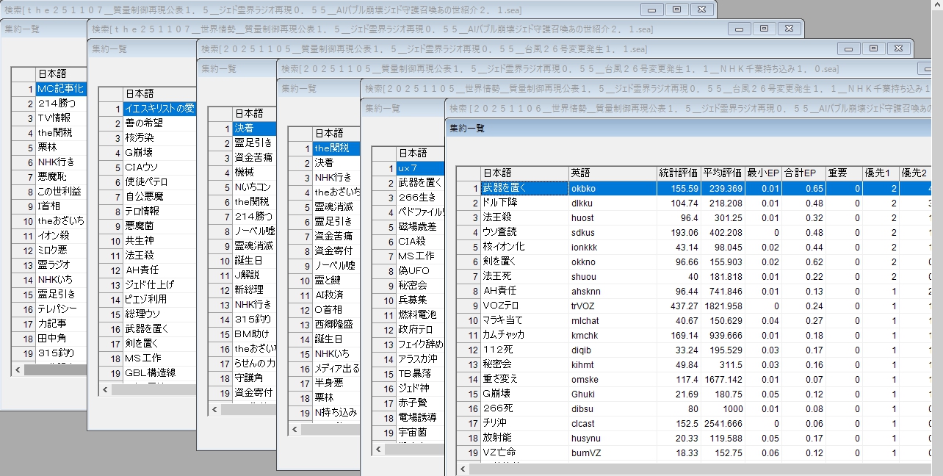Click the okbko cell in 英語 column
The width and height of the screenshot is (943, 476).
pos(612,188)
